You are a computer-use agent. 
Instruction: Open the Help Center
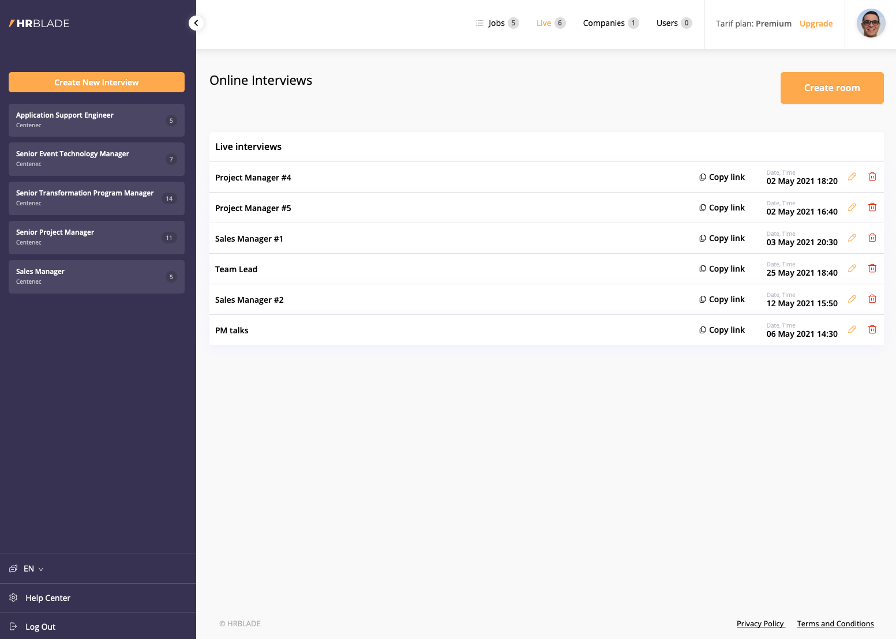click(x=48, y=598)
